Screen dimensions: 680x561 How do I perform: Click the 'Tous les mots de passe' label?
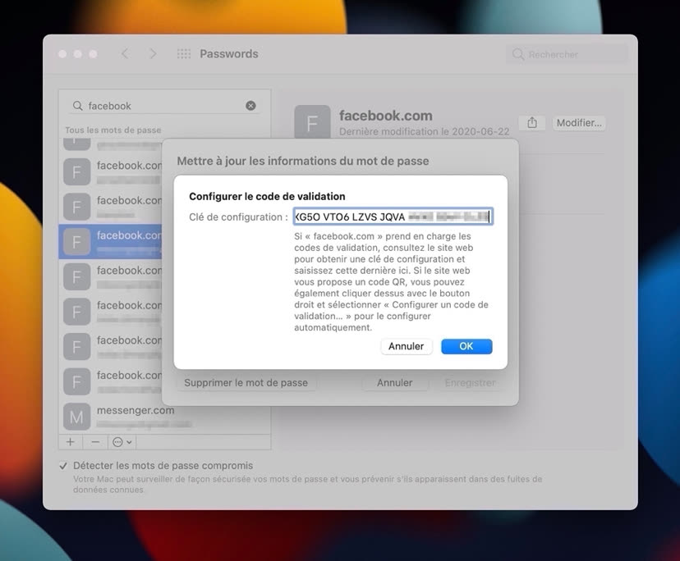point(113,130)
